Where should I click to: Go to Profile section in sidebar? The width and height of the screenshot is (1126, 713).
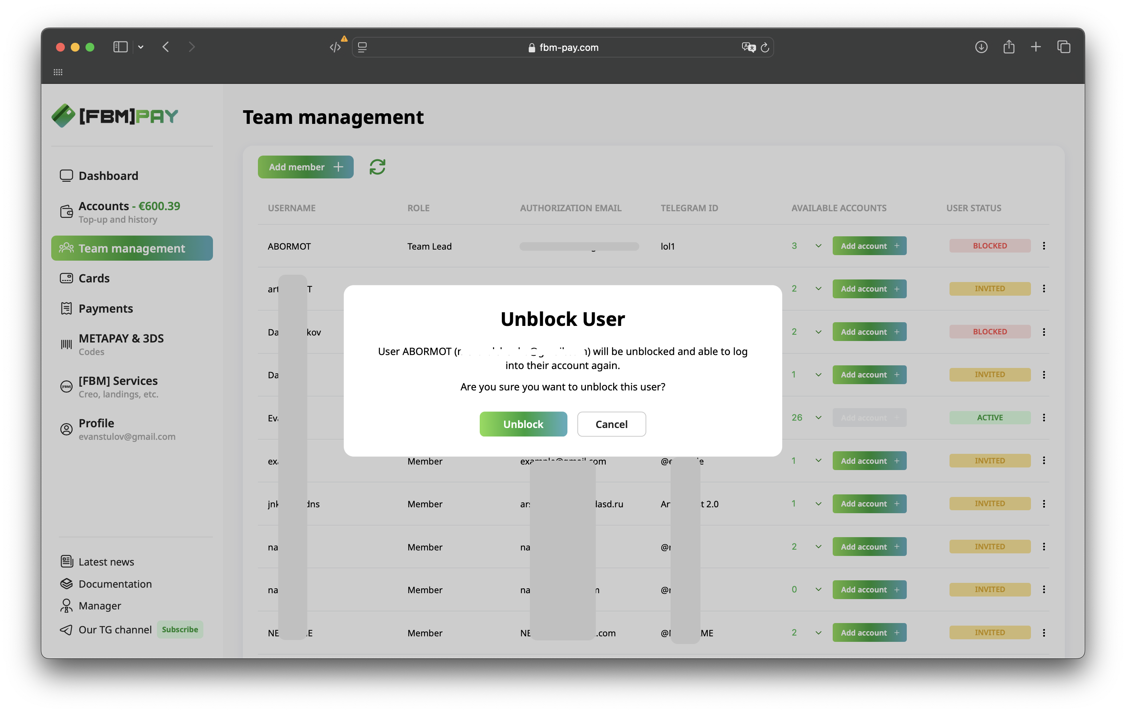(96, 423)
